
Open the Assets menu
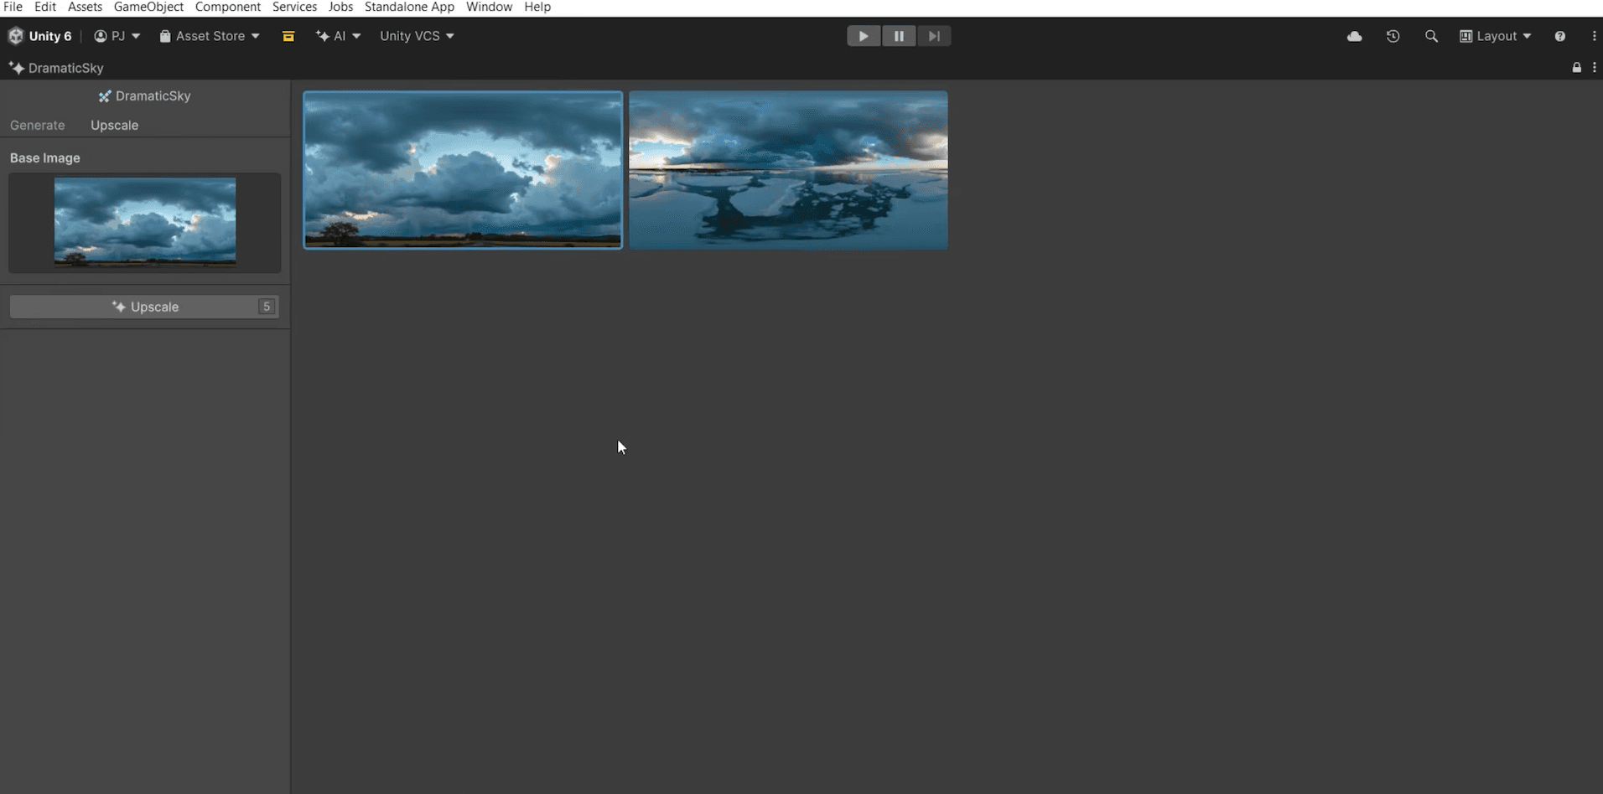[85, 8]
